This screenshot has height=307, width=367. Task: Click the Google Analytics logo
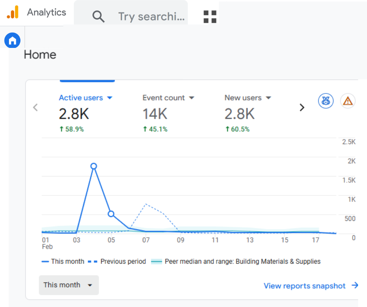pos(12,12)
